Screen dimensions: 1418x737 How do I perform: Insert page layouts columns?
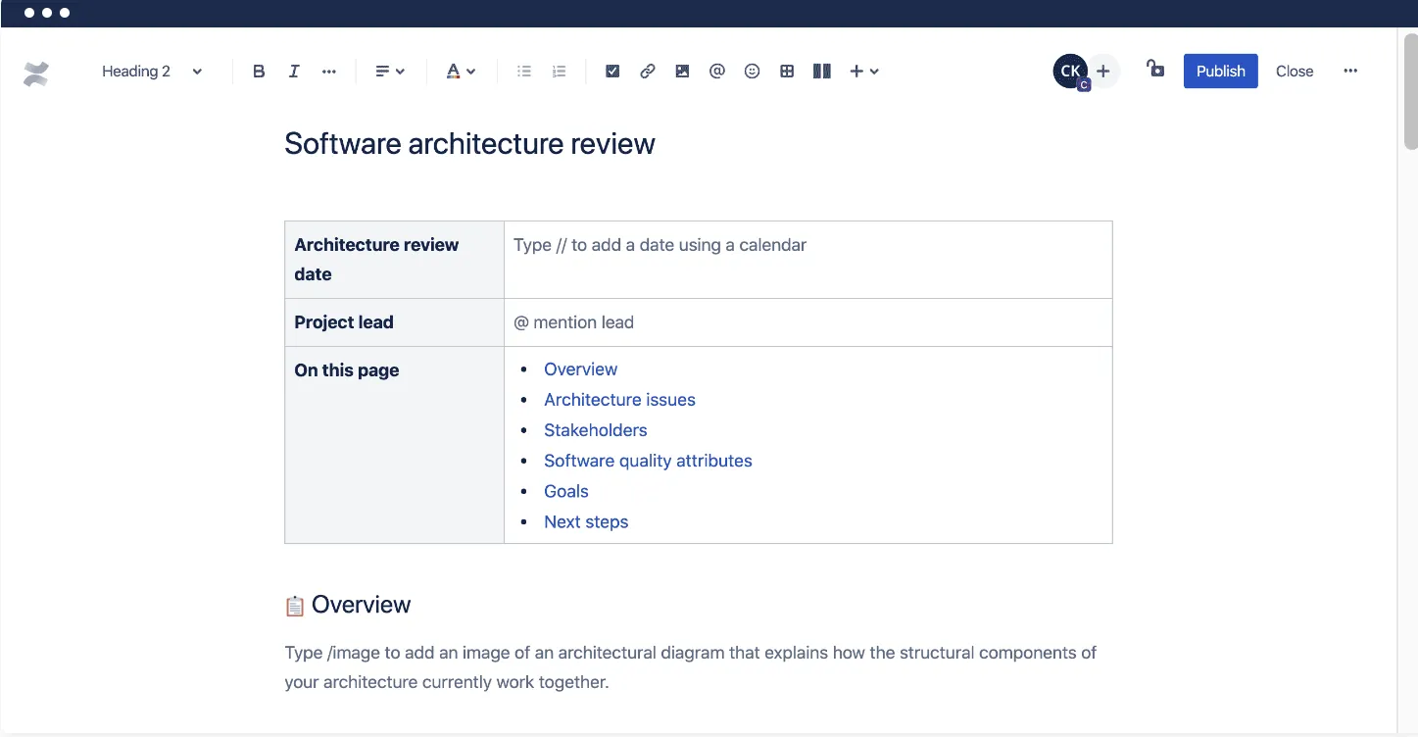[x=822, y=72]
